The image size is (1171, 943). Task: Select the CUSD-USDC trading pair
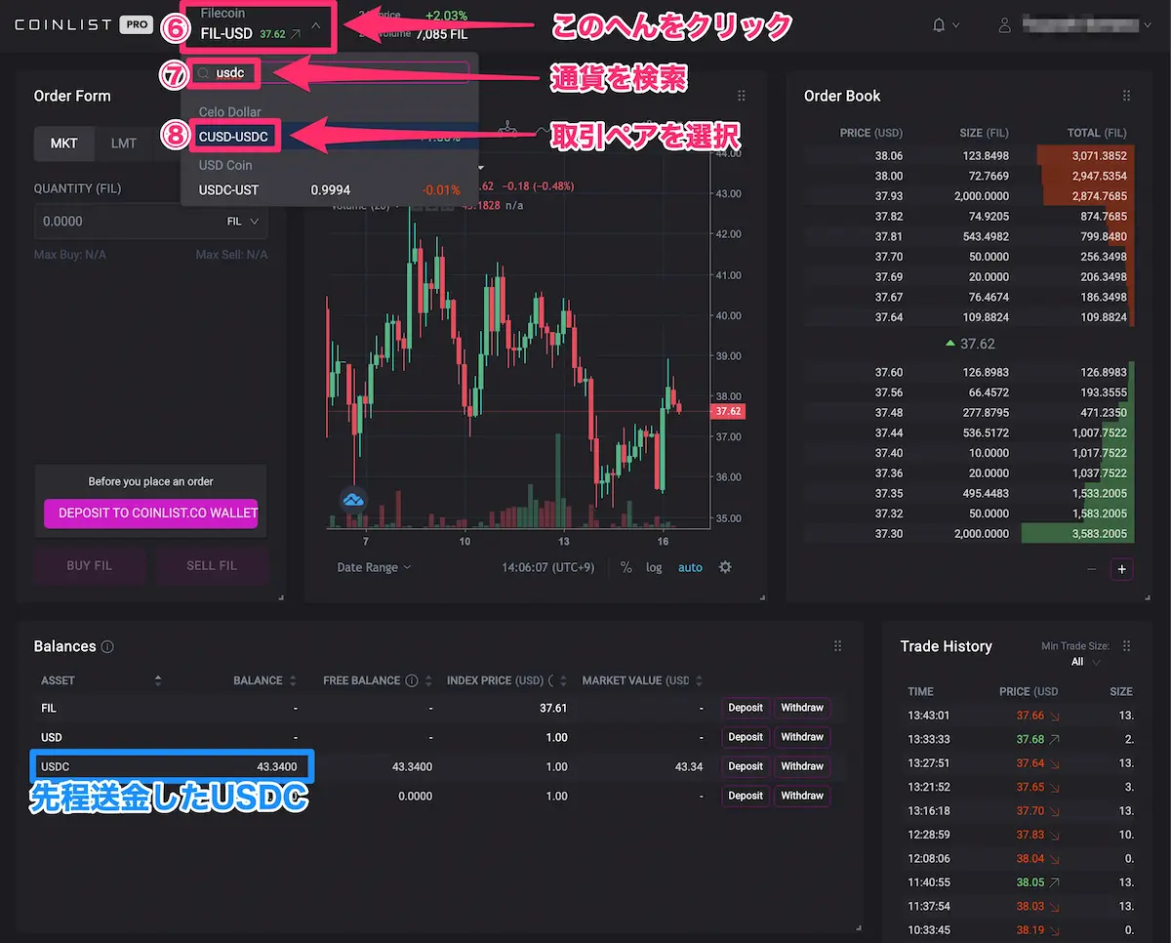pyautogui.click(x=329, y=137)
